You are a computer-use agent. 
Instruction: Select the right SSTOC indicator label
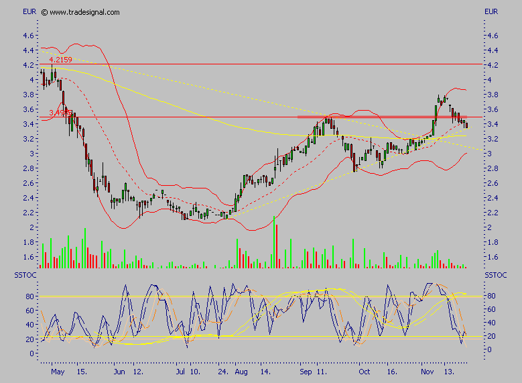click(x=495, y=276)
